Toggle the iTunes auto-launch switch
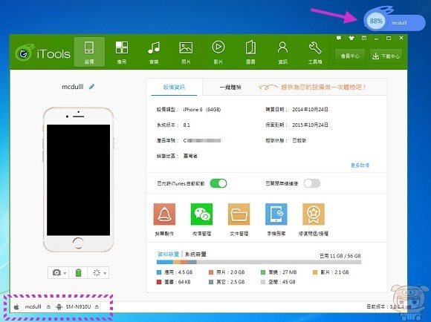 point(218,183)
